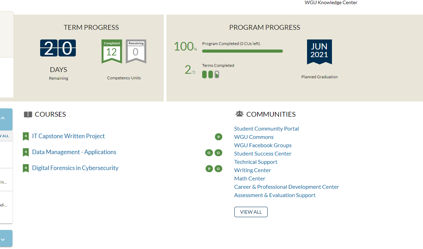The image size is (423, 249).
Task: Open the Data Management - Applications course
Action: [74, 152]
